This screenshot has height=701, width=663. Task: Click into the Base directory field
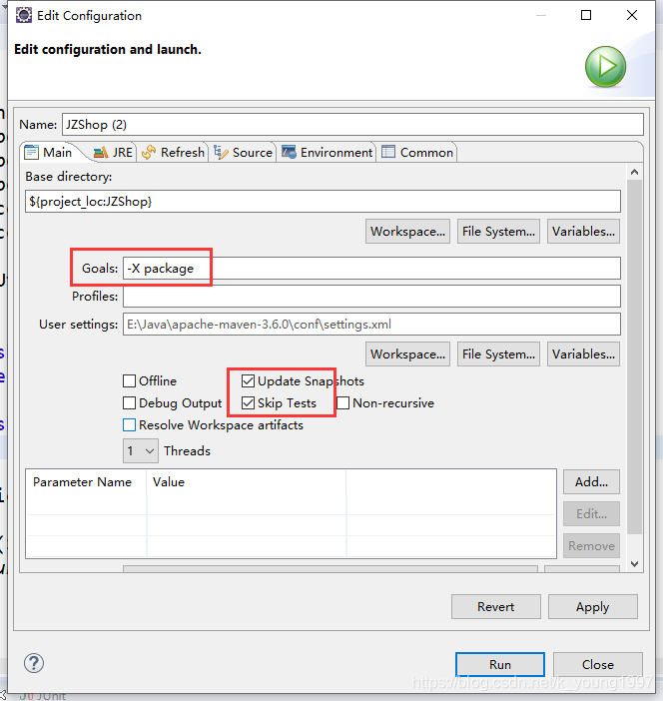323,201
